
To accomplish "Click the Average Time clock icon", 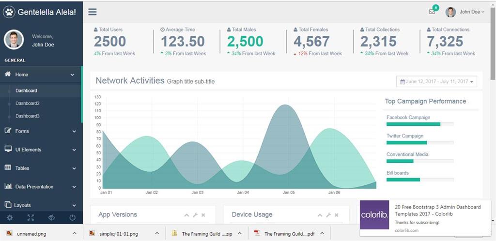I will point(163,30).
